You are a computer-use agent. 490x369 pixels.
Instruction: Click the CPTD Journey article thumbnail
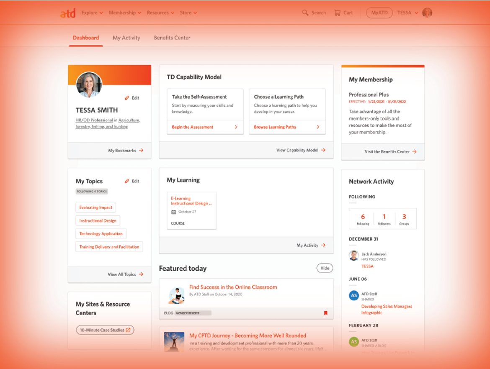tap(174, 342)
